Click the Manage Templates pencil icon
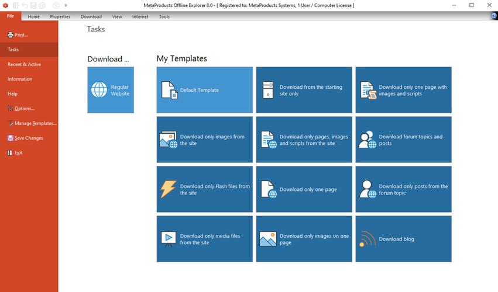 (10, 123)
